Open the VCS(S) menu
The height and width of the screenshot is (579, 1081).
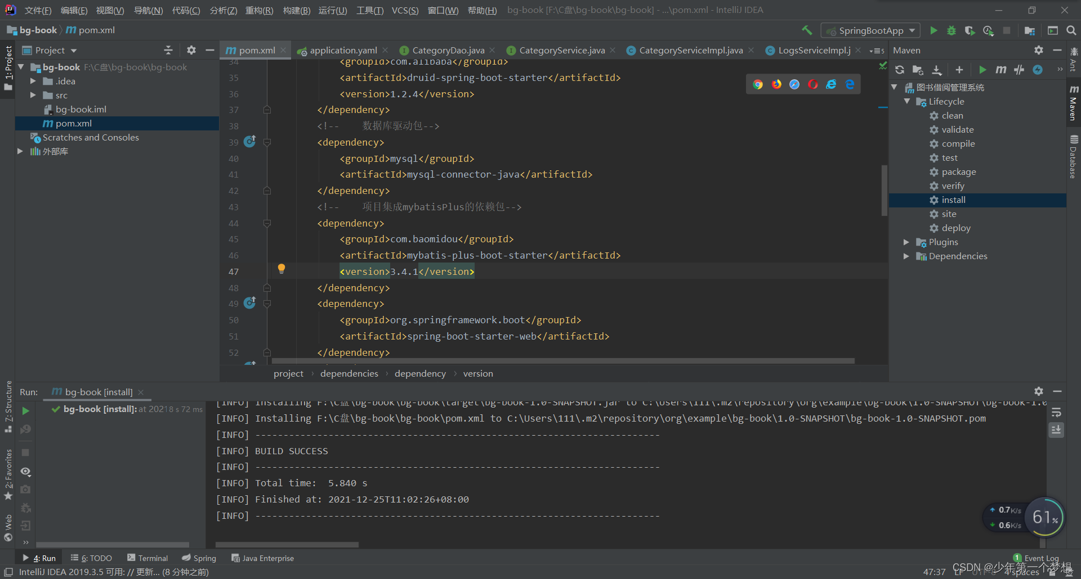405,10
